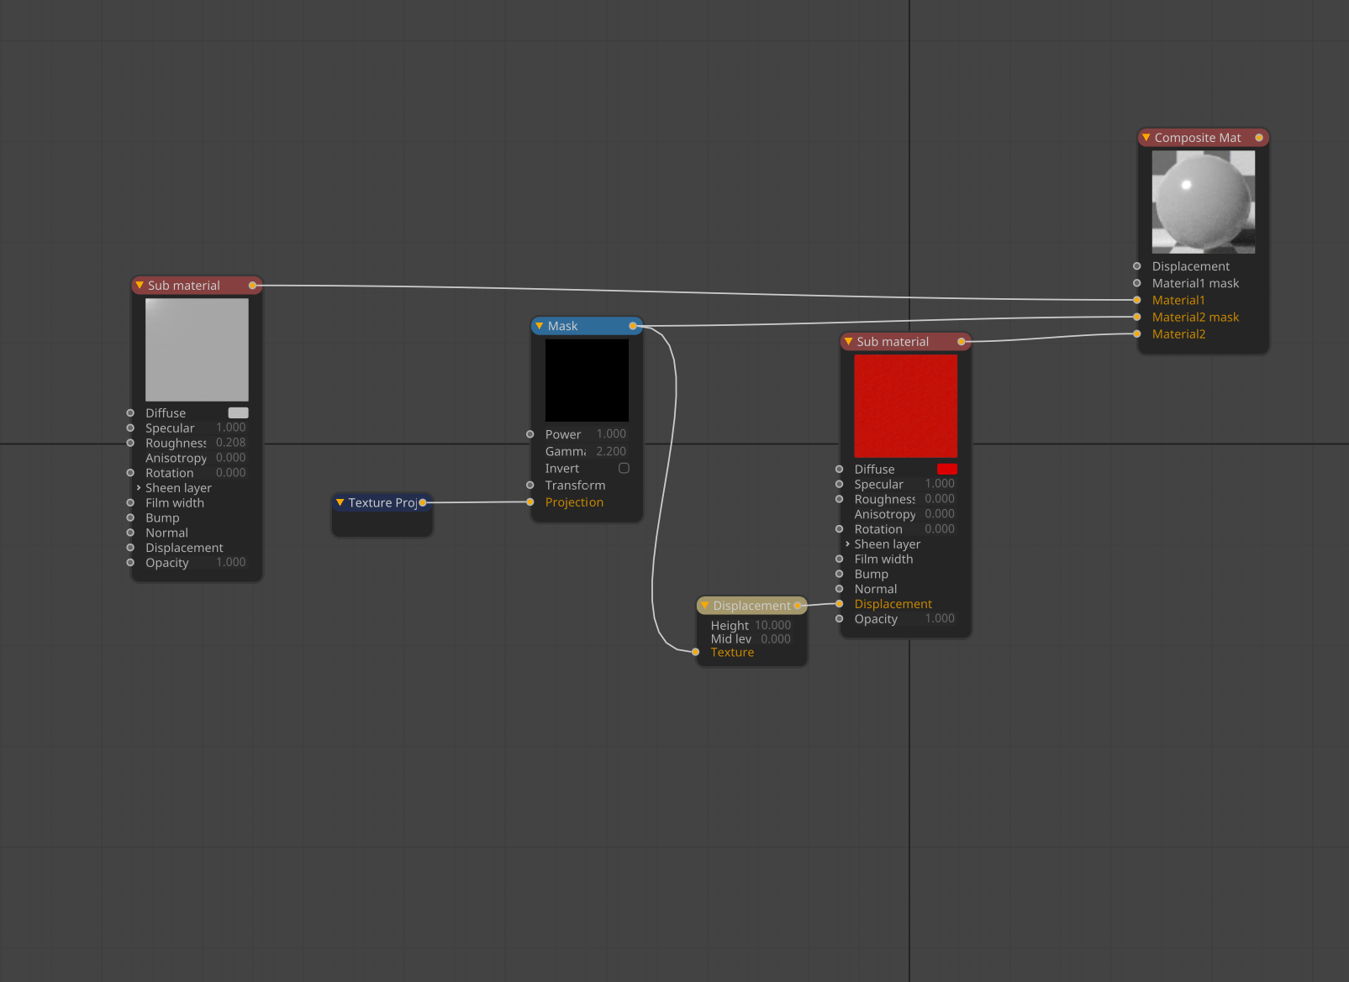Select the Displacement node title bar
Image resolution: width=1349 pixels, height=982 pixels.
752,606
